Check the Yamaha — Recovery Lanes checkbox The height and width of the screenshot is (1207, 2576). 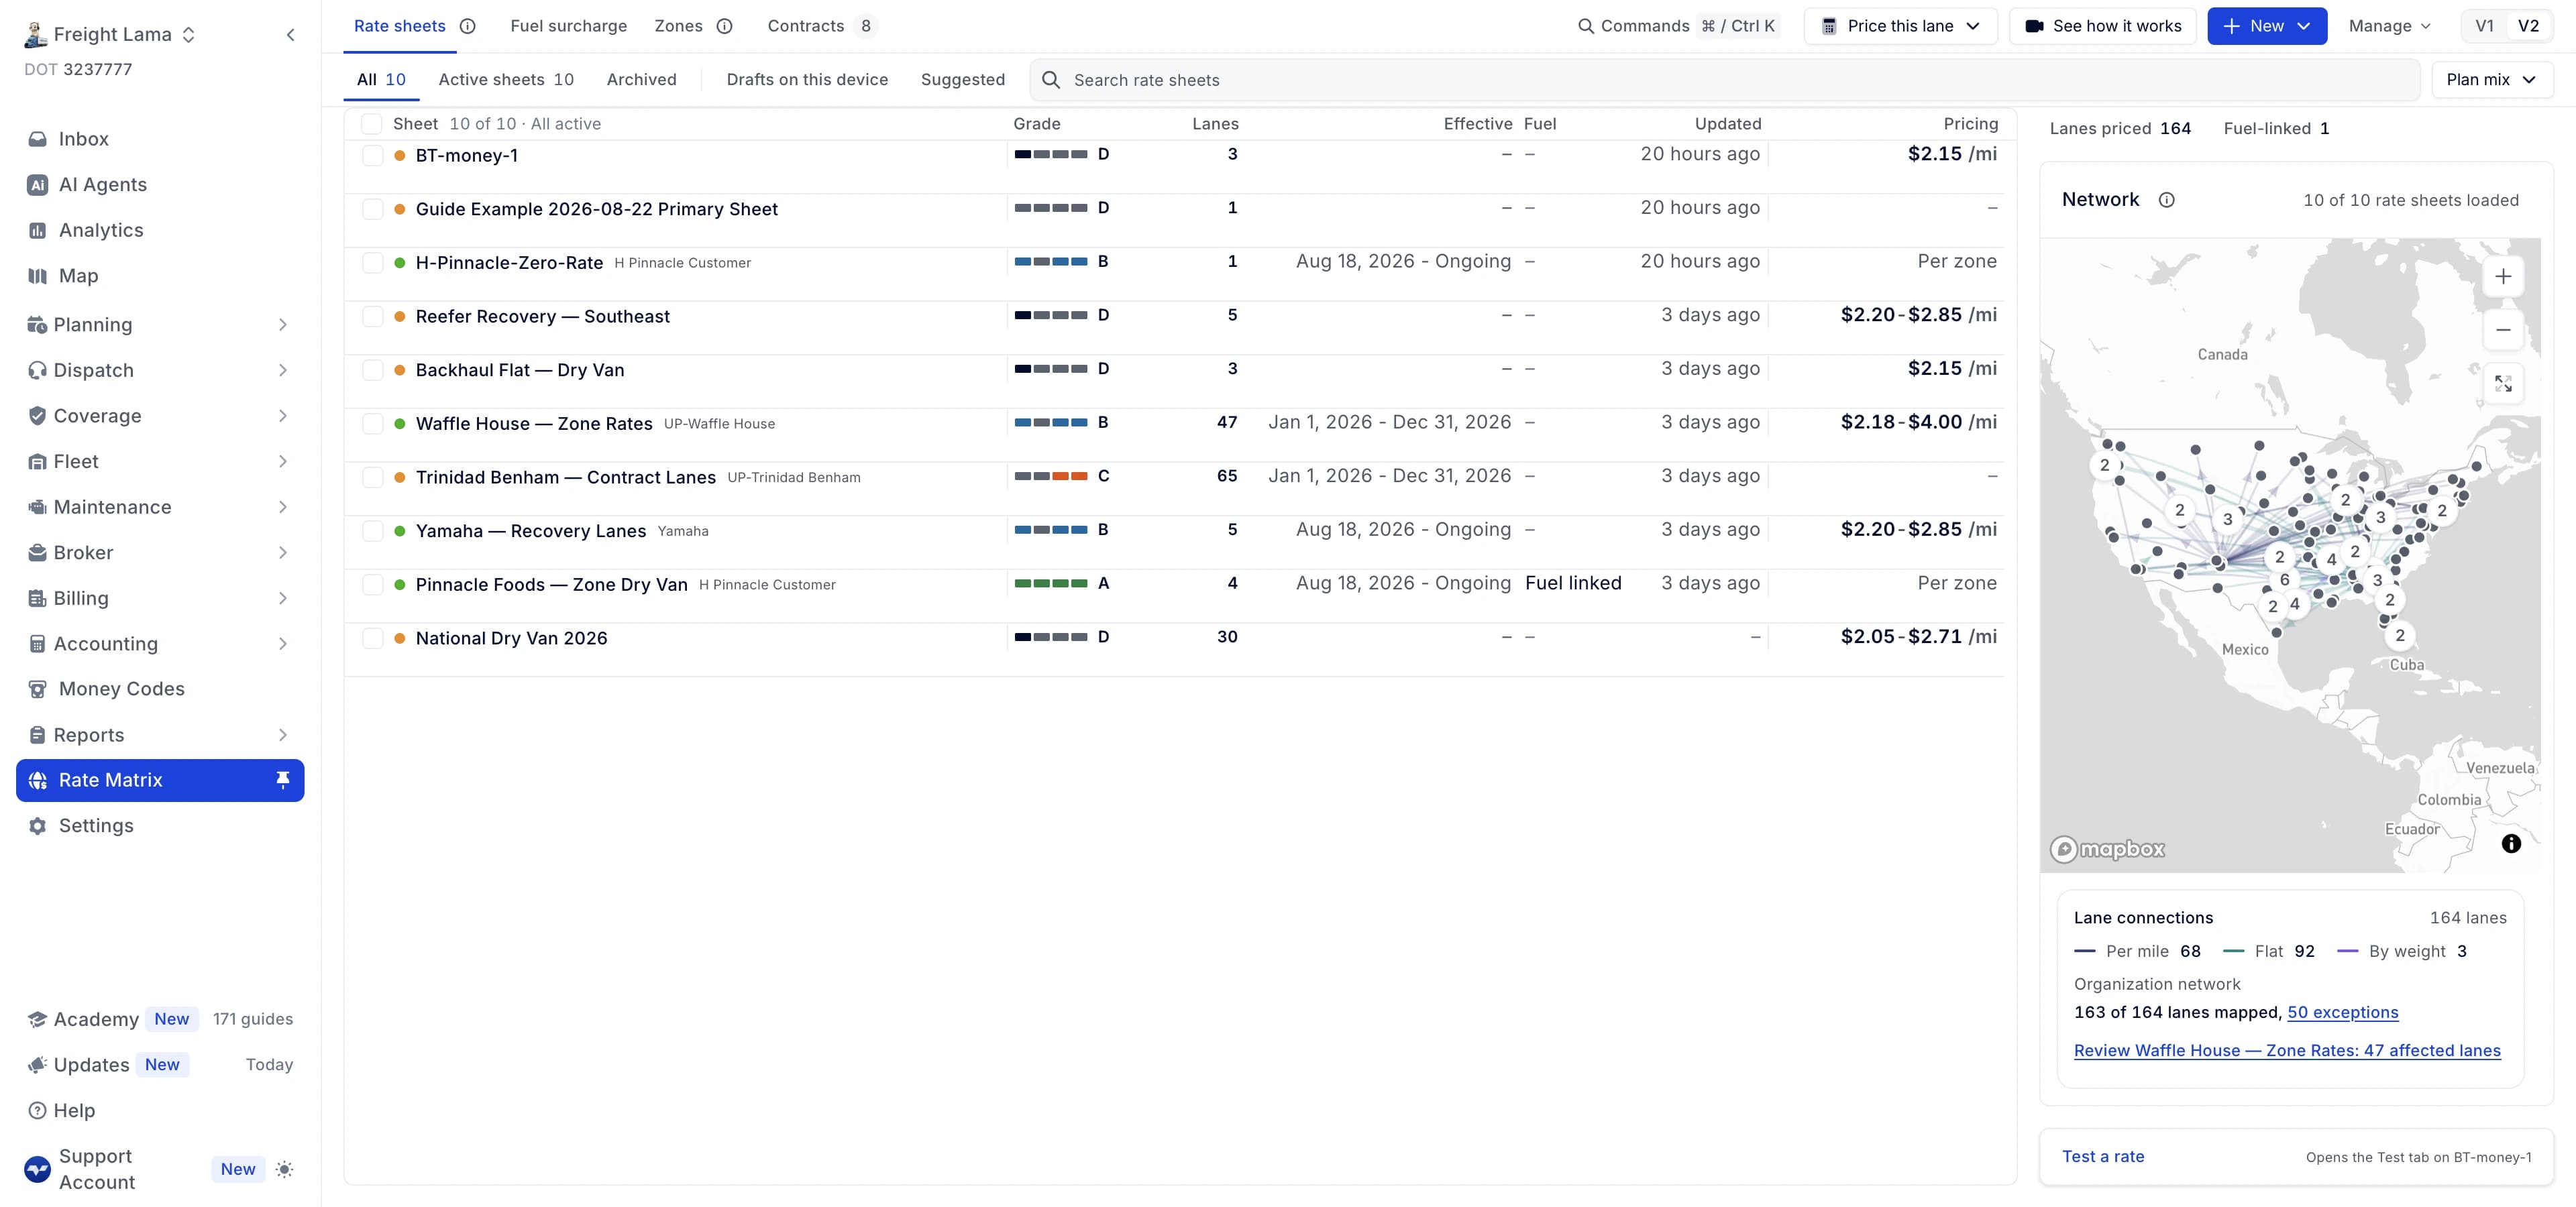pos(372,532)
